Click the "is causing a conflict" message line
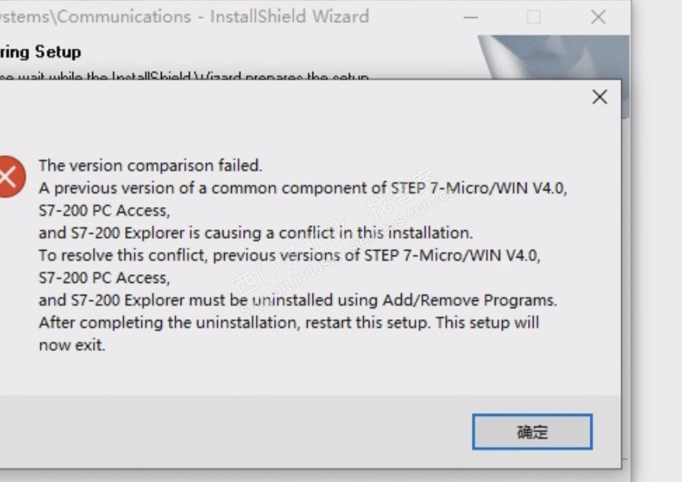The width and height of the screenshot is (682, 482). click(255, 233)
